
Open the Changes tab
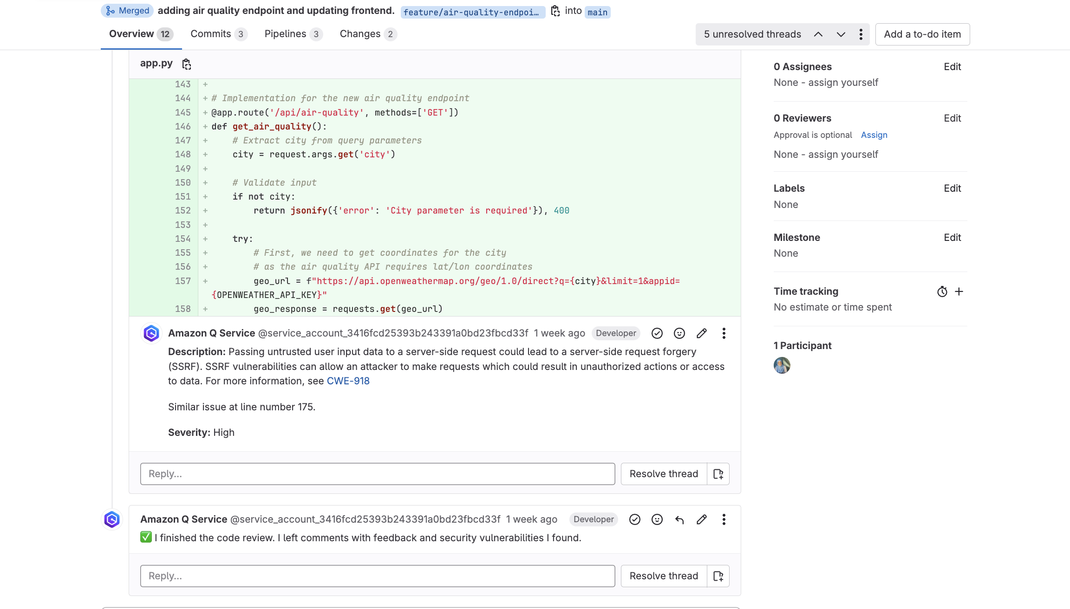[368, 34]
